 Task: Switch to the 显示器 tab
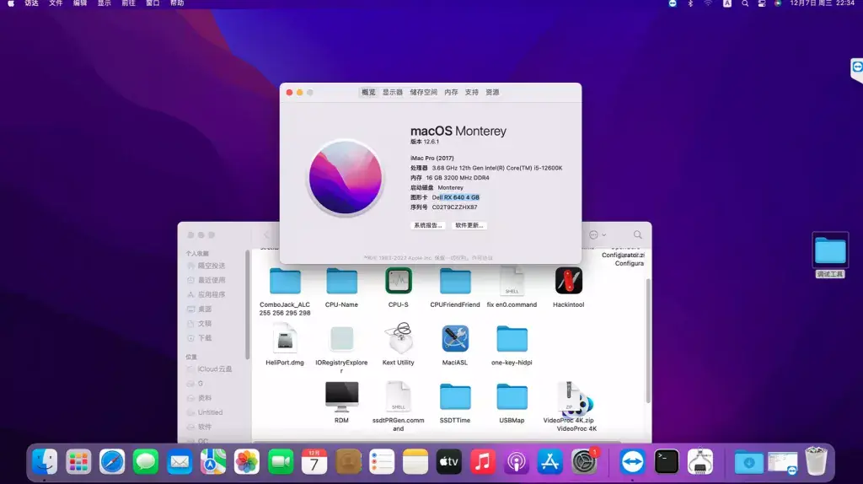point(393,93)
